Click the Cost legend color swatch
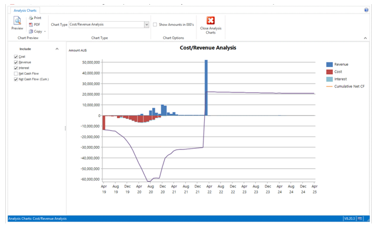 (x=329, y=72)
